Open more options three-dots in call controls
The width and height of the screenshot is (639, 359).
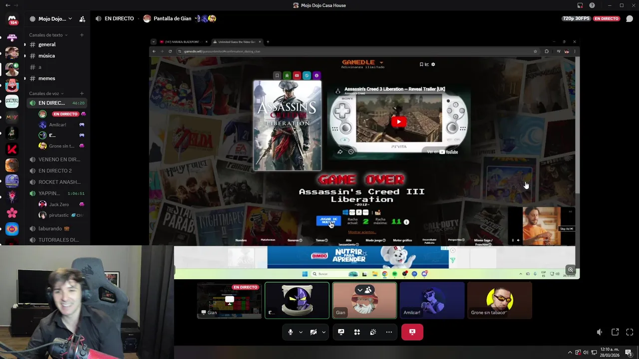coord(389,332)
